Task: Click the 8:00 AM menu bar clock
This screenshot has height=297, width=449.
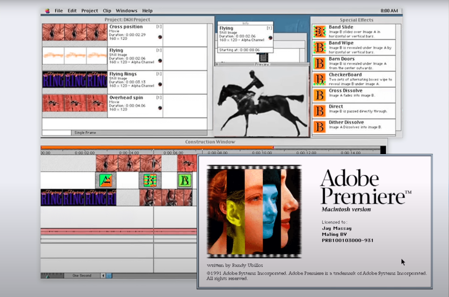Action: tap(389, 11)
